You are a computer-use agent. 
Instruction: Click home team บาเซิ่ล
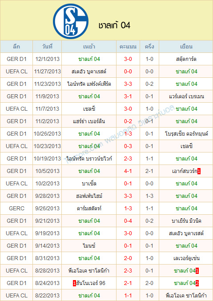click(x=89, y=184)
